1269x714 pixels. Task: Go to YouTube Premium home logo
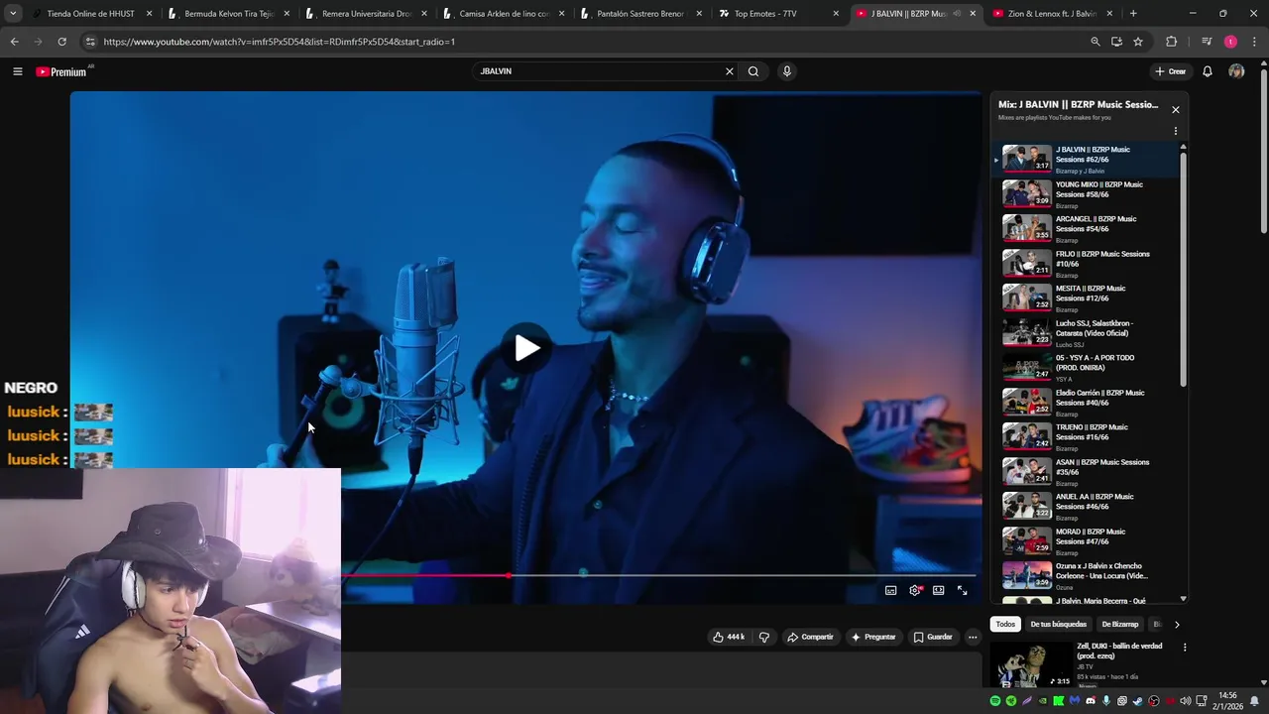[62, 71]
